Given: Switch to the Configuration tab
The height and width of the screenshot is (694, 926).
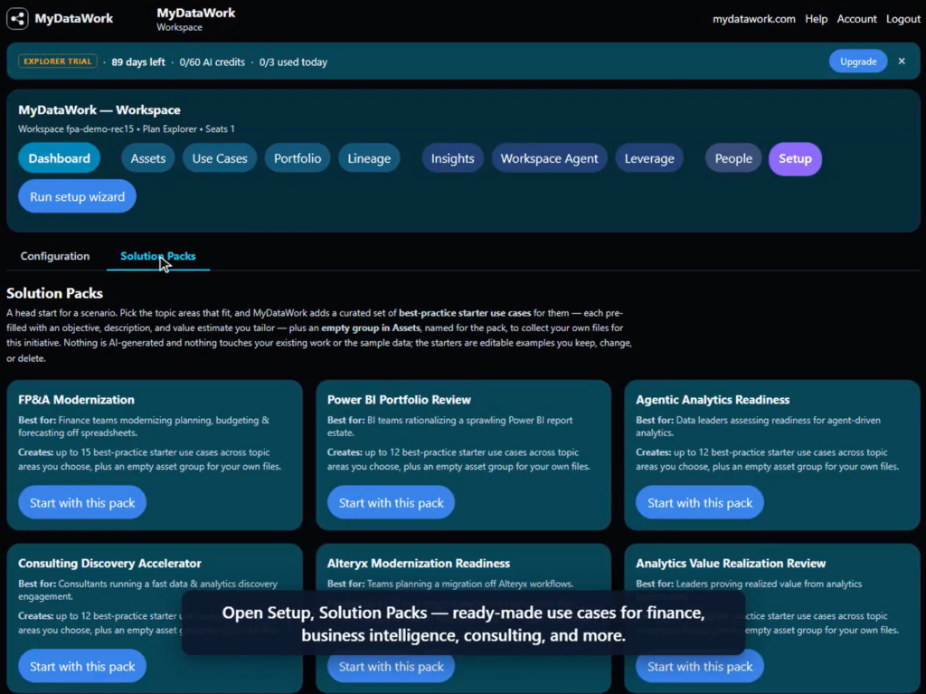Looking at the screenshot, I should click(55, 256).
